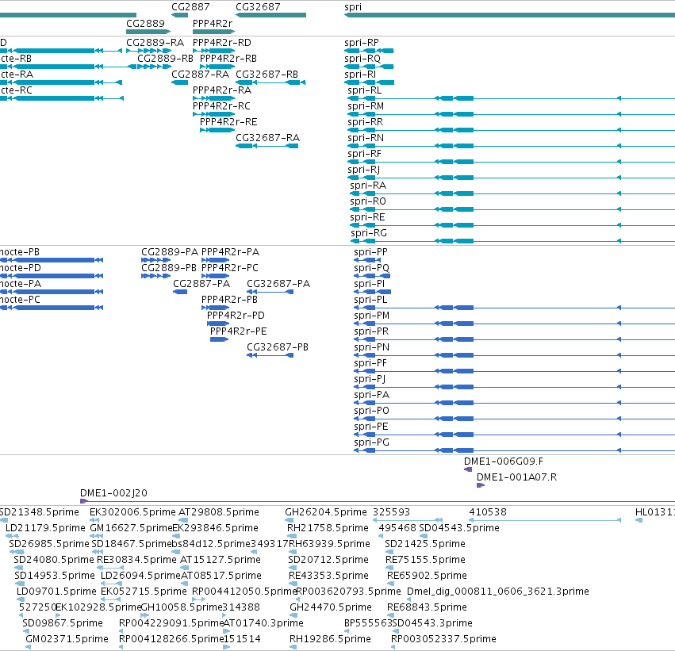Image resolution: width=675 pixels, height=651 pixels.
Task: Select transcript spri-RI
Action: (360, 75)
